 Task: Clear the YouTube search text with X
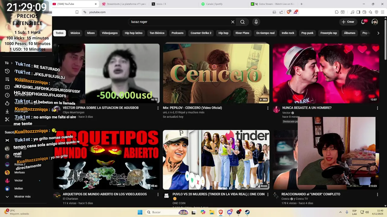coord(233,22)
